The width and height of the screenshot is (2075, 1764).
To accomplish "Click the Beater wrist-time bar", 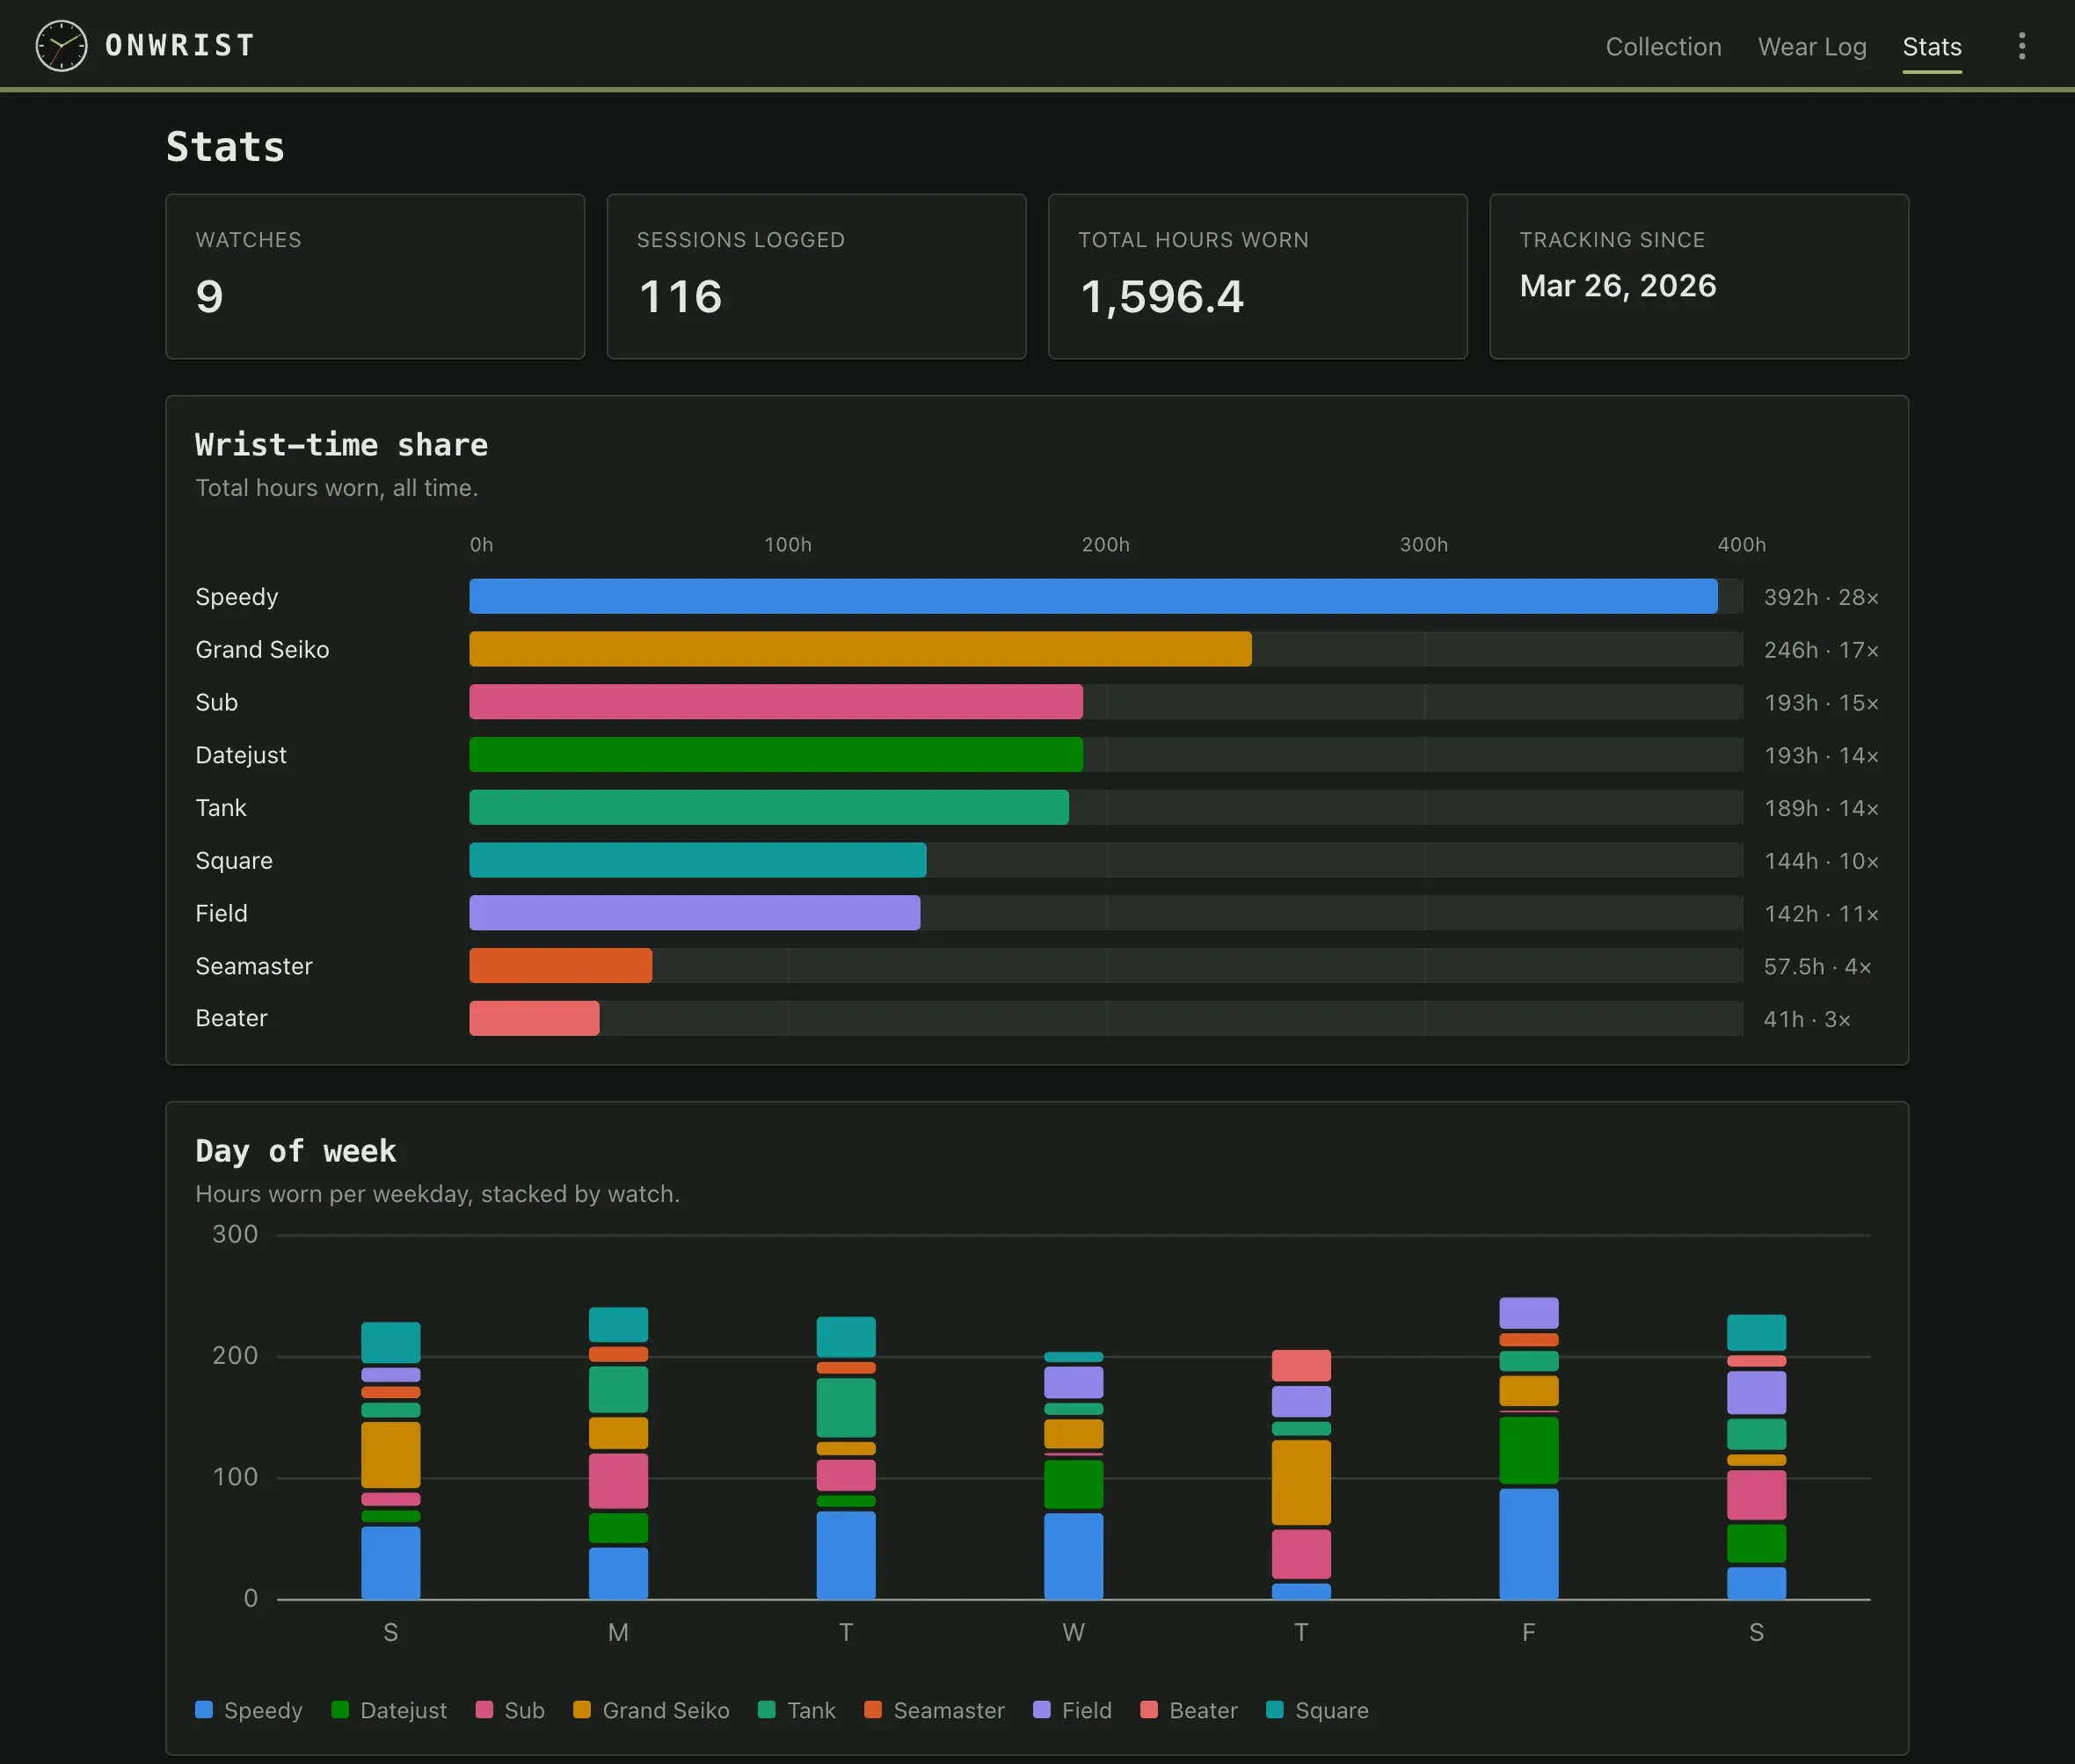I will pos(535,1019).
